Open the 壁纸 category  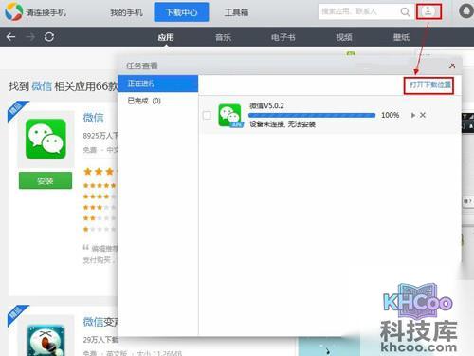(401, 37)
